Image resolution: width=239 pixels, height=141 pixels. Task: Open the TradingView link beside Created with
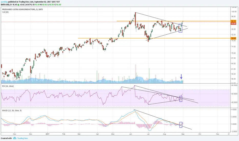pyautogui.click(x=22, y=138)
